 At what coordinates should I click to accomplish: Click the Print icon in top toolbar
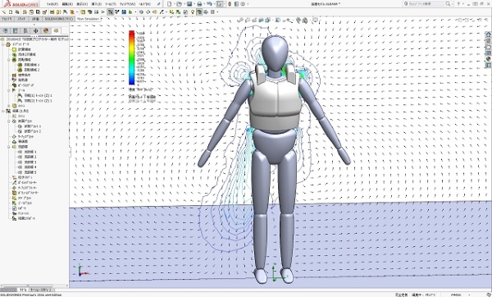click(x=199, y=4)
